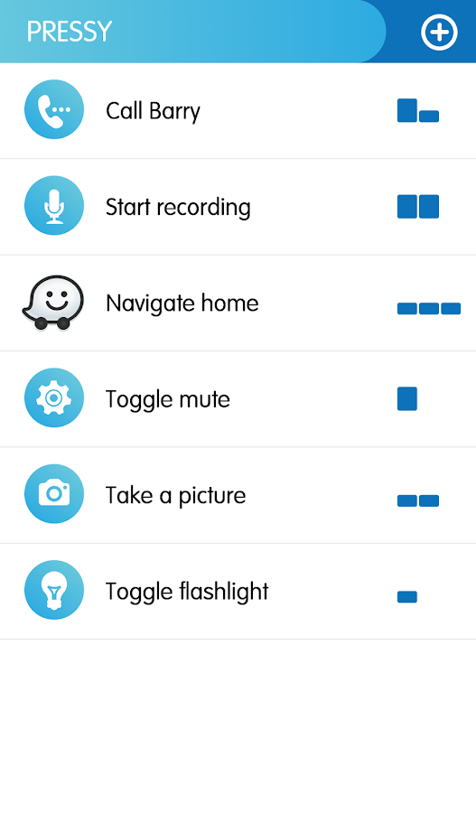This screenshot has width=476, height=813.
Task: Open the Navigate home action
Action: click(238, 303)
